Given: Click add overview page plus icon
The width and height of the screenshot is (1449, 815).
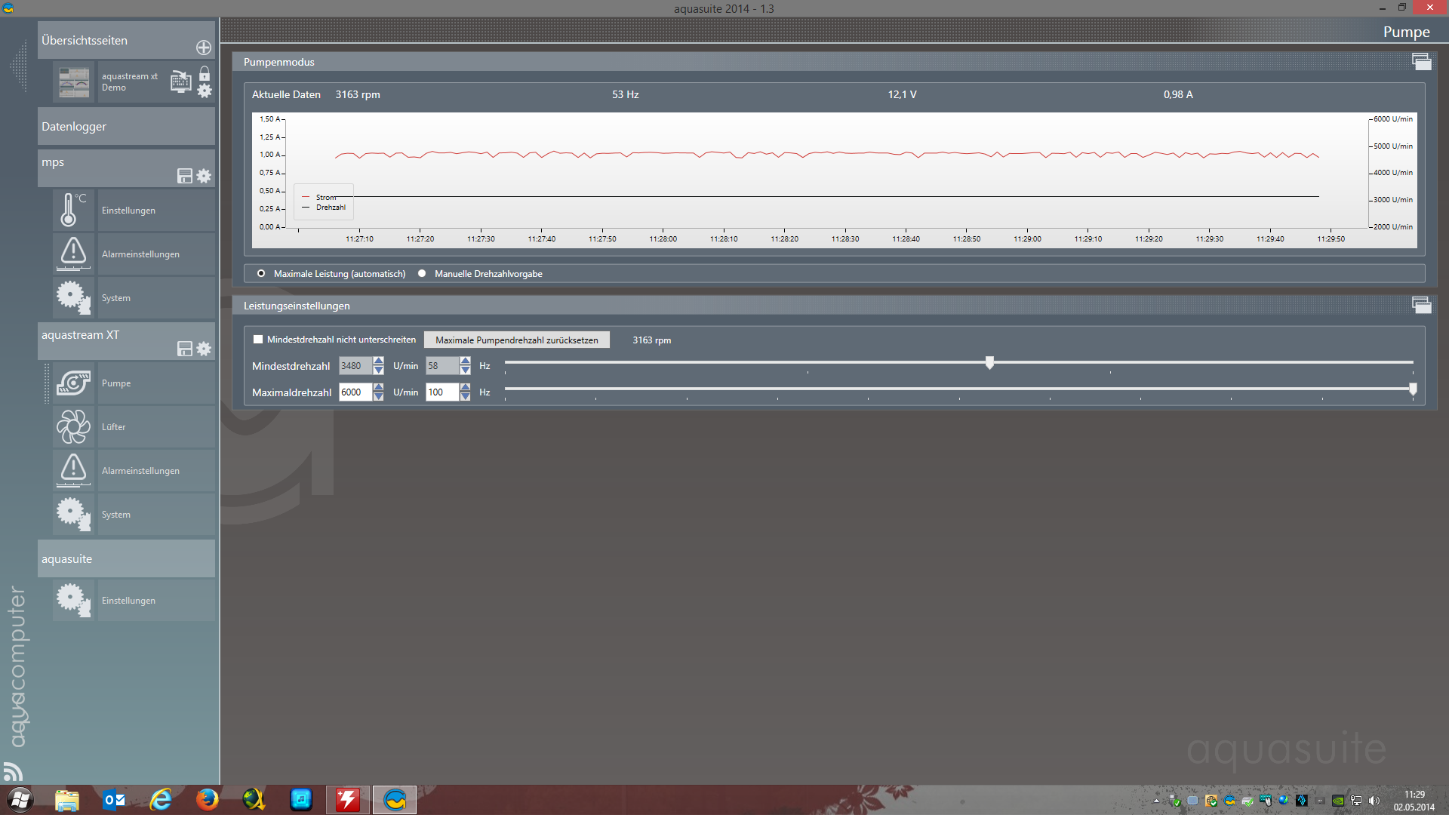Looking at the screenshot, I should [204, 48].
